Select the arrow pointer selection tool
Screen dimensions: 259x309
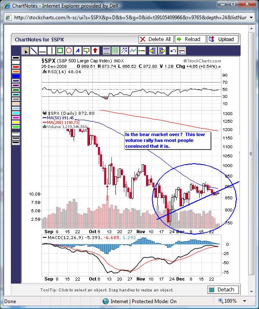[25, 51]
